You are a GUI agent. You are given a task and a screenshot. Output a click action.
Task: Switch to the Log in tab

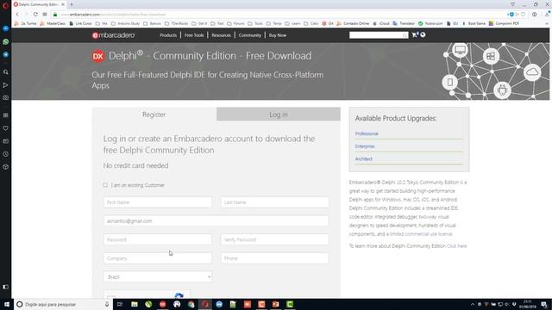[279, 115]
